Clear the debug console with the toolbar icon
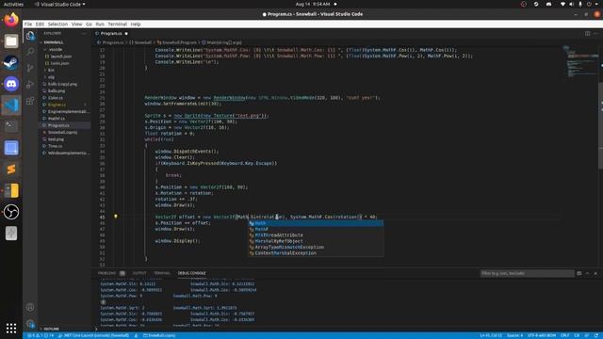 click(x=579, y=273)
